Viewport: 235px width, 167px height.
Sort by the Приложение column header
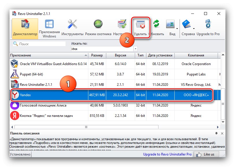click(x=49, y=55)
